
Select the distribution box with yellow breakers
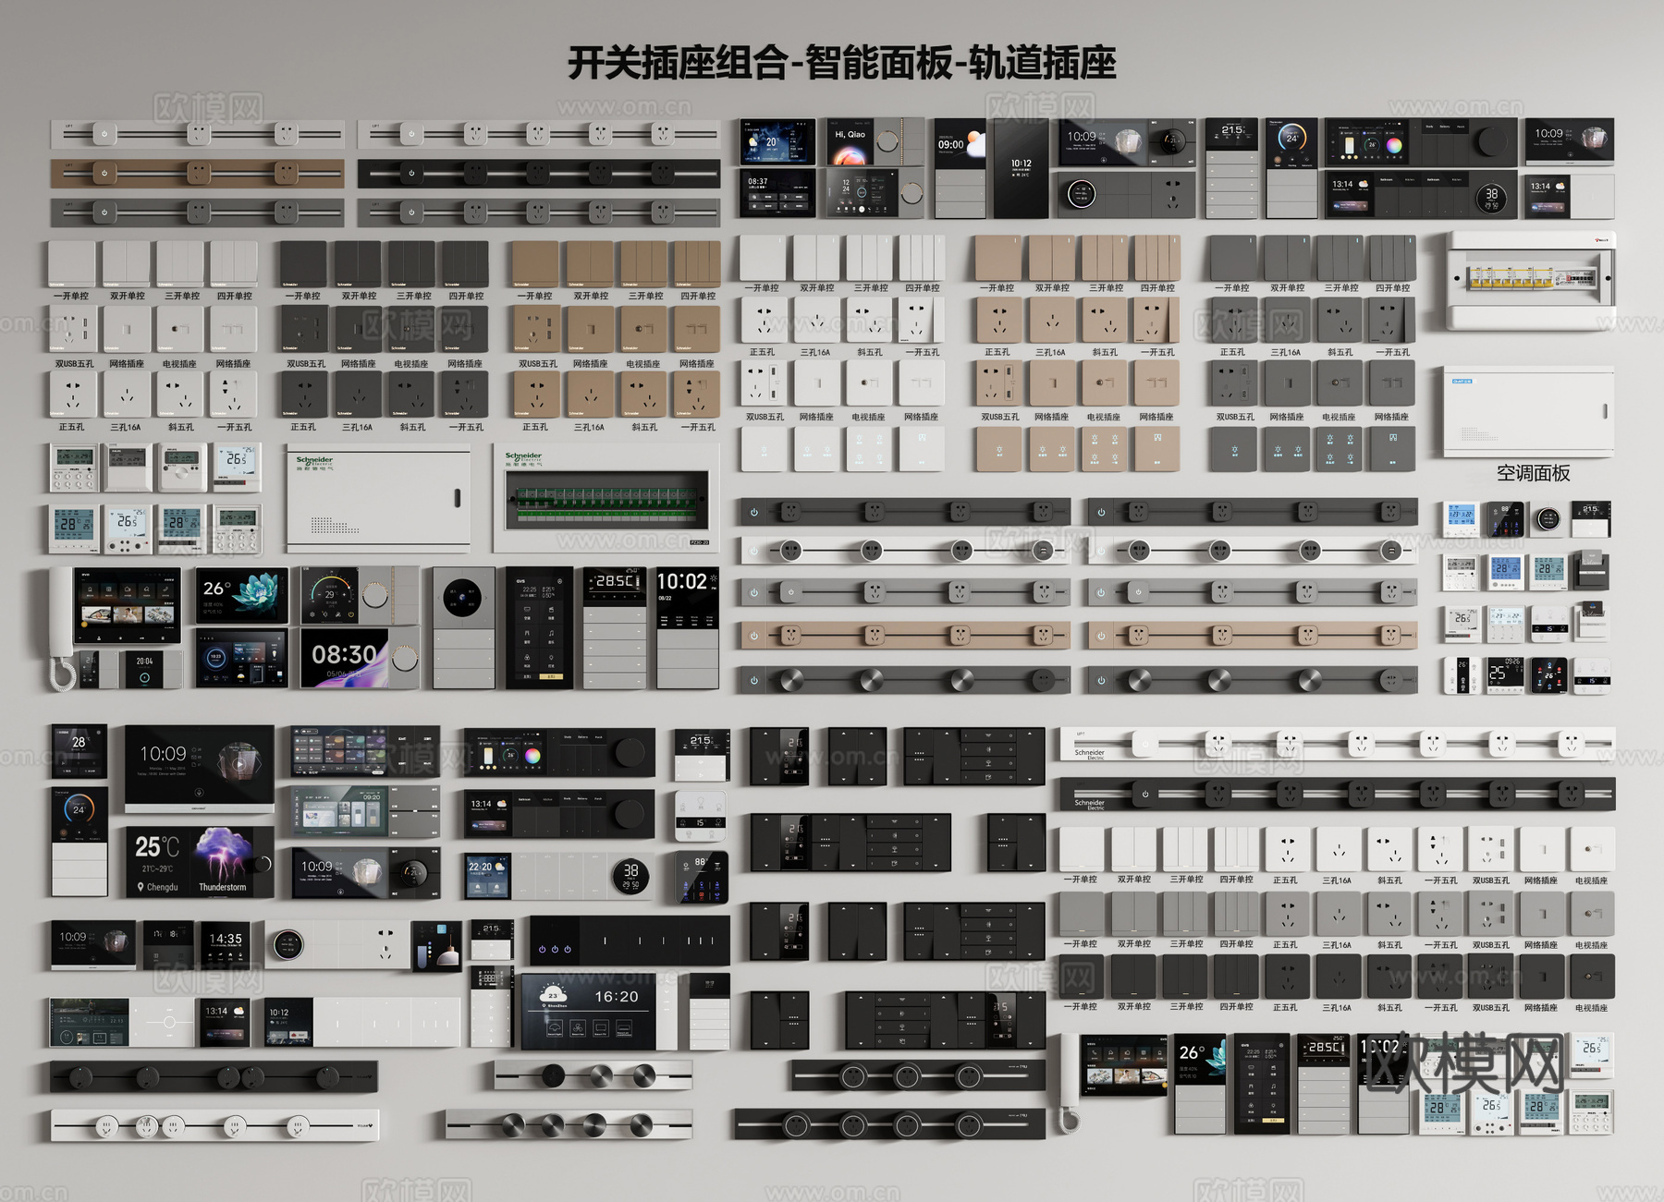(1529, 281)
